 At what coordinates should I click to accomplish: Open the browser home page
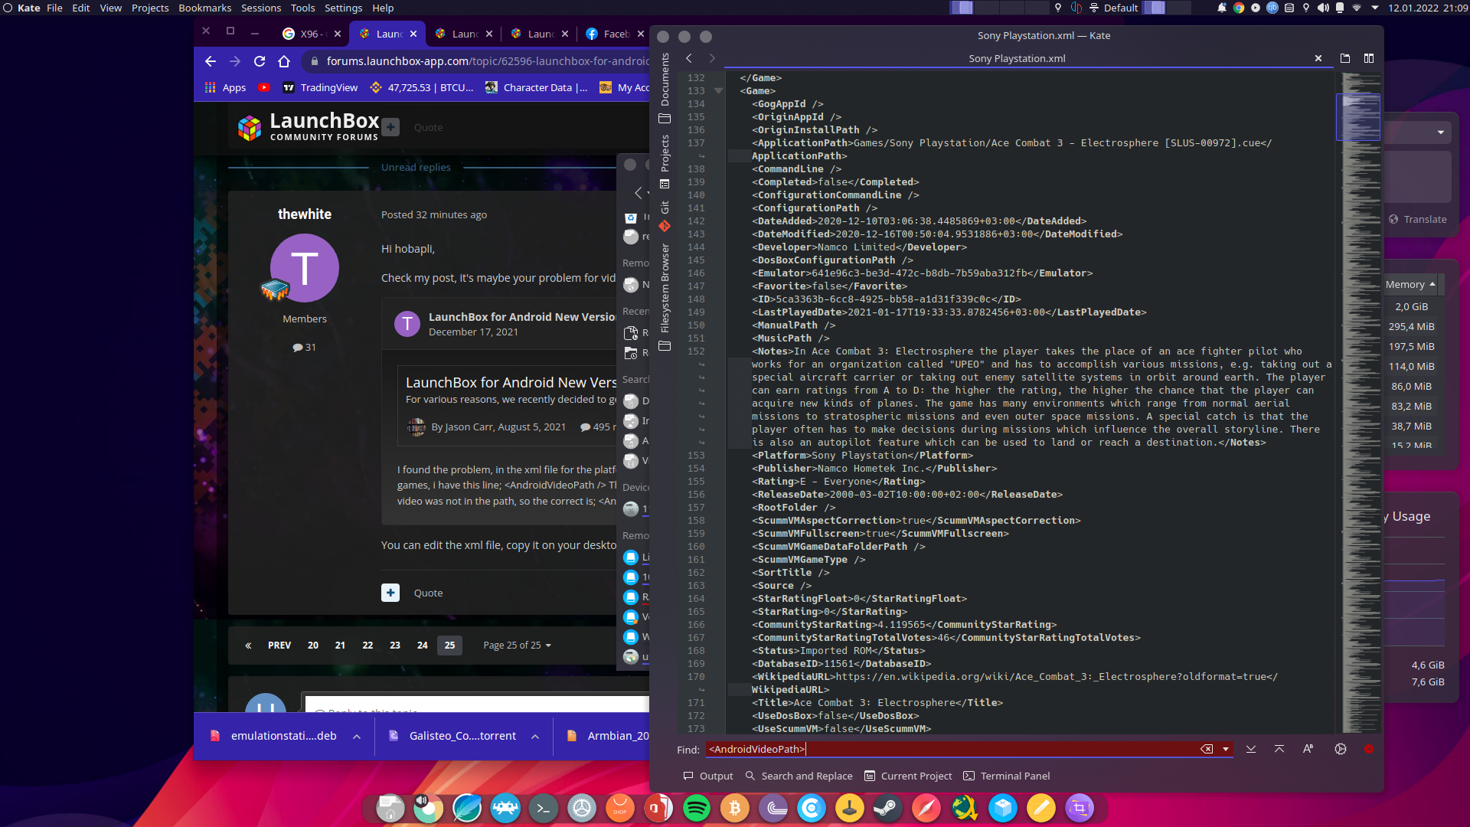(284, 61)
